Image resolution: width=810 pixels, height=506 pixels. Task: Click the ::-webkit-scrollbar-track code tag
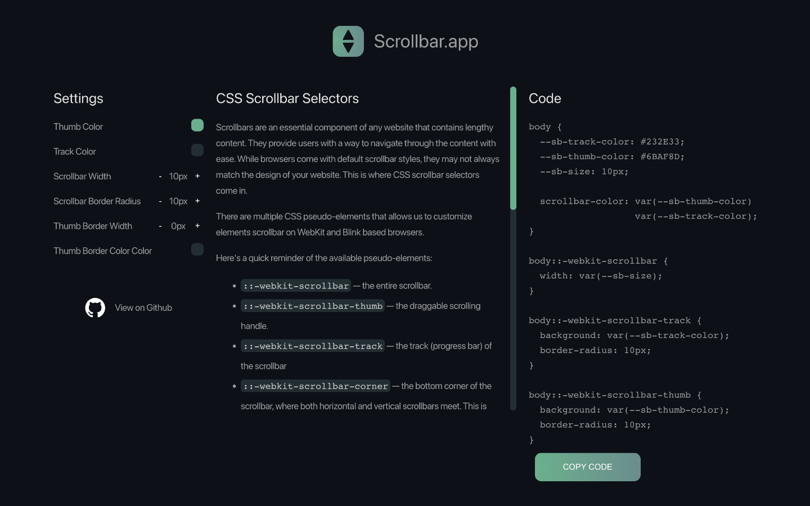[x=313, y=346]
